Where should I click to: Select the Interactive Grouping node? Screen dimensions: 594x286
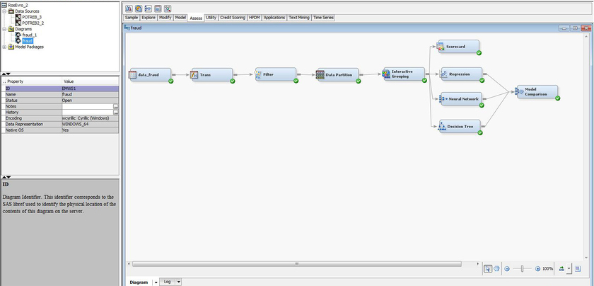tap(403, 74)
